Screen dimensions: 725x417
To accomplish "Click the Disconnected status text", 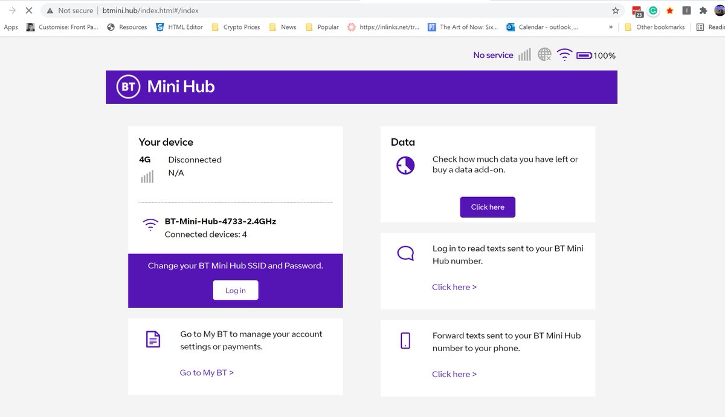I will 195,160.
